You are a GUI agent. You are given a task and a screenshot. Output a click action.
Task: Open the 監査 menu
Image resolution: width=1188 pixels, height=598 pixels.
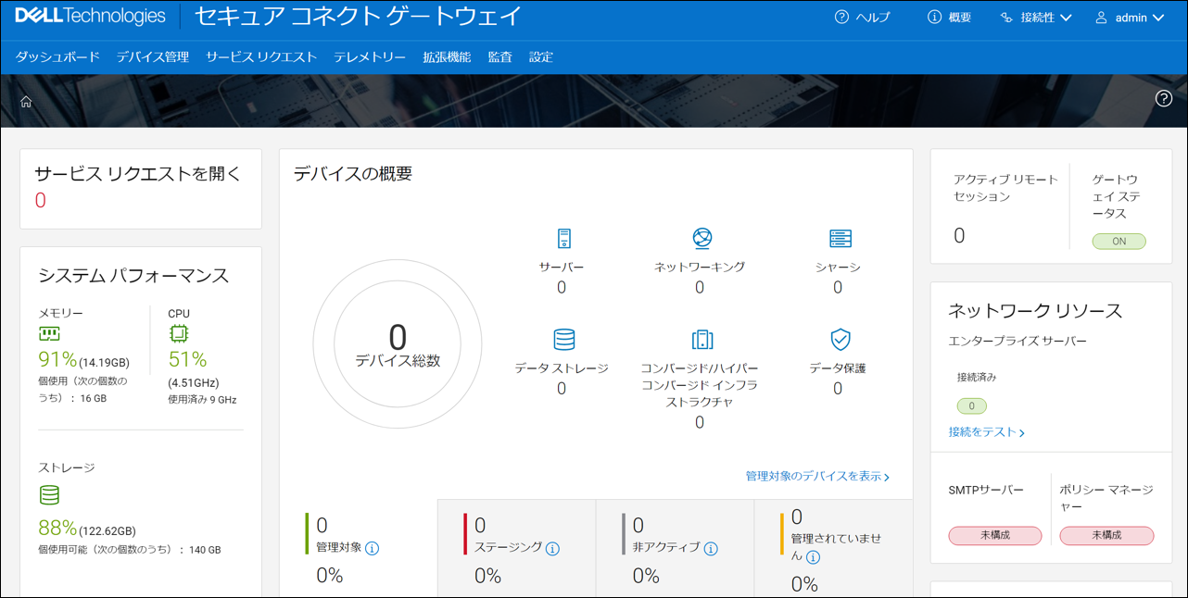coord(500,57)
